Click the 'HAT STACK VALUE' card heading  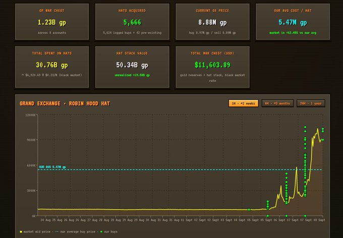(x=132, y=53)
